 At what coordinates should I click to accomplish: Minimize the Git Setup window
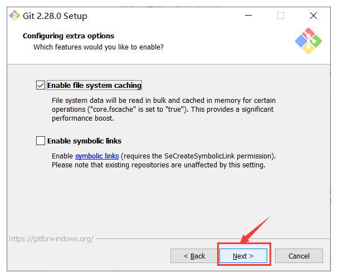pyautogui.click(x=248, y=16)
